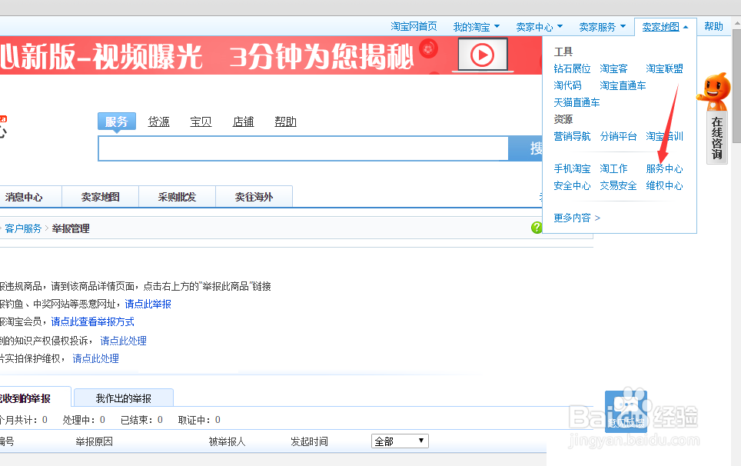Open 淘代码 in the dropdown menu
The height and width of the screenshot is (466, 741).
point(567,85)
